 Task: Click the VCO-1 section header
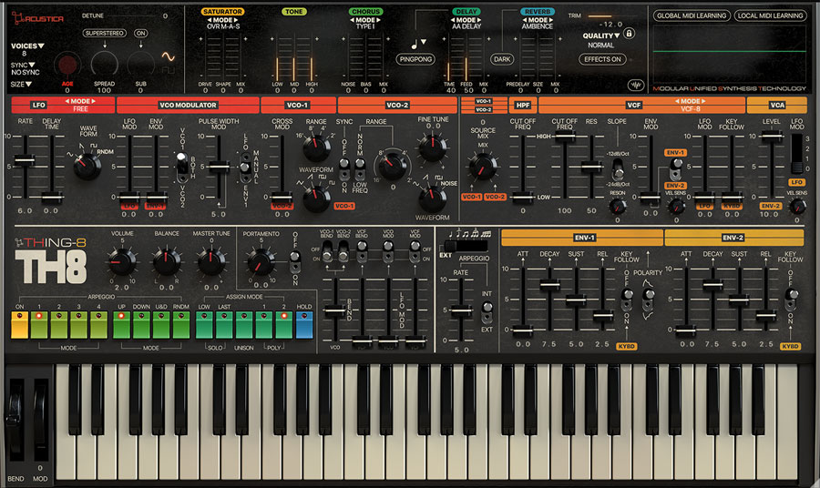tap(298, 105)
